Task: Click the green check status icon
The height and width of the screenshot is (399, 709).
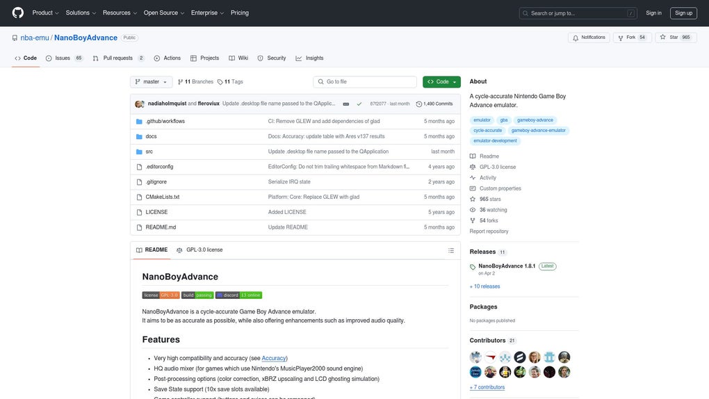Action: point(359,104)
